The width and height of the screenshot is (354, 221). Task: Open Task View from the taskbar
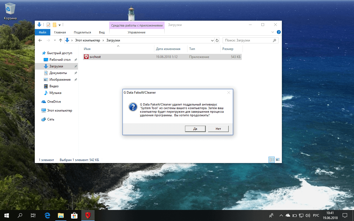(33, 215)
